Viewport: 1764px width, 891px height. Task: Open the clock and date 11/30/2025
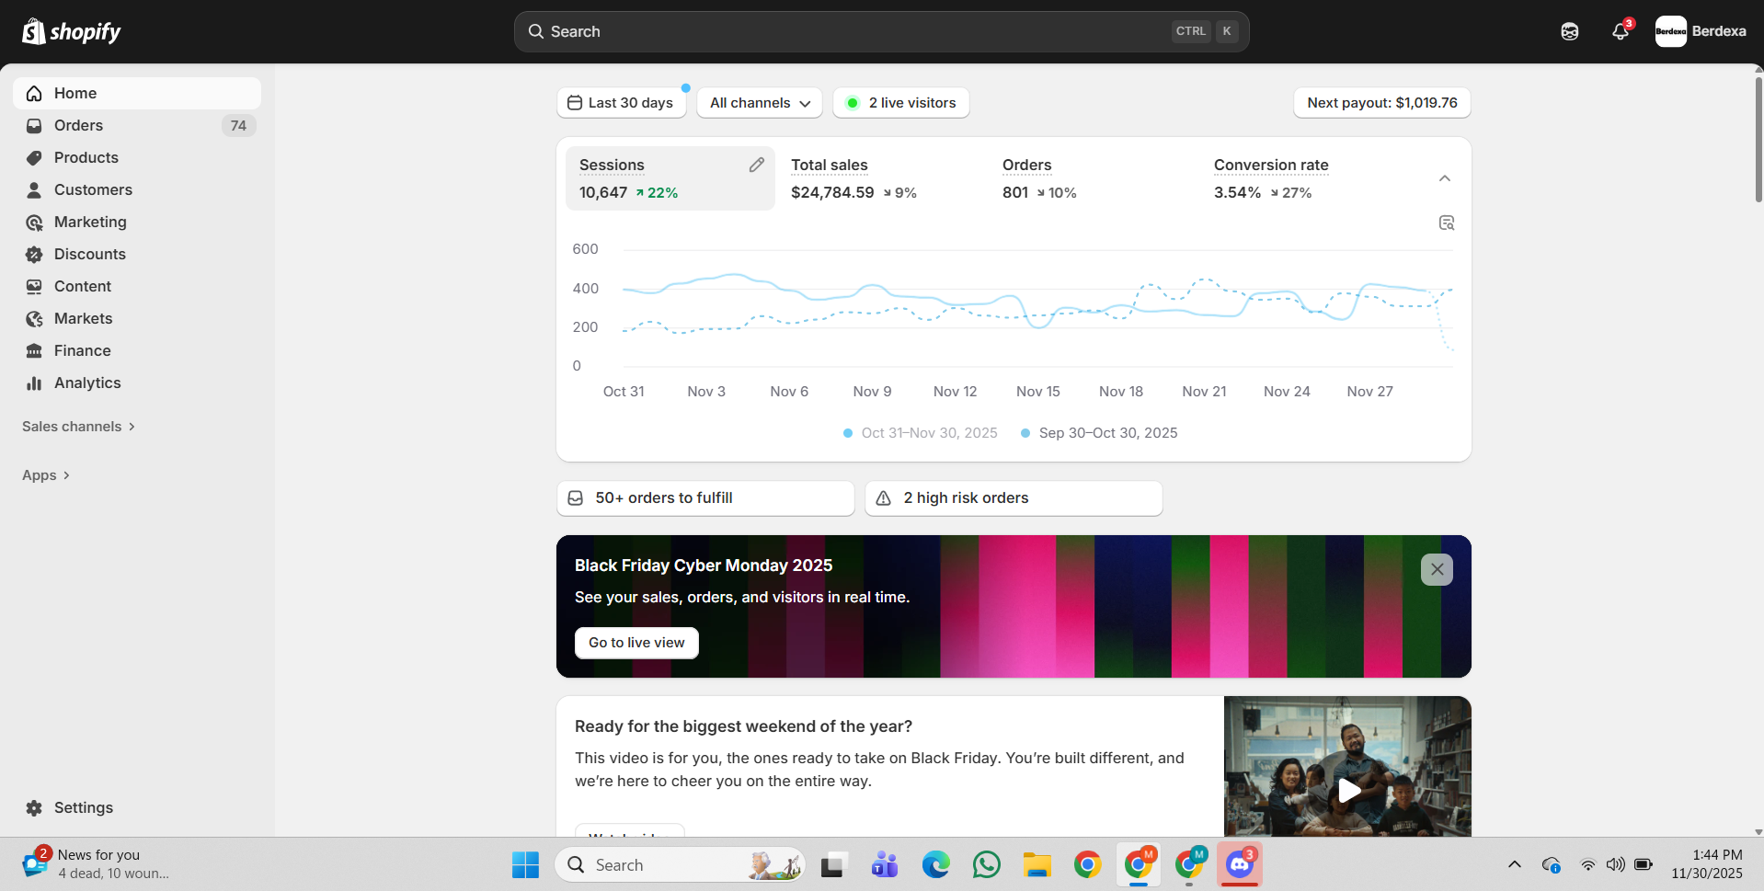pyautogui.click(x=1707, y=864)
